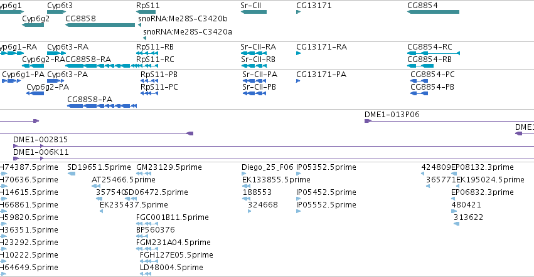Image resolution: width=534 pixels, height=277 pixels.
Task: Click the EP06832.3prime EST
Action: click(x=453, y=199)
